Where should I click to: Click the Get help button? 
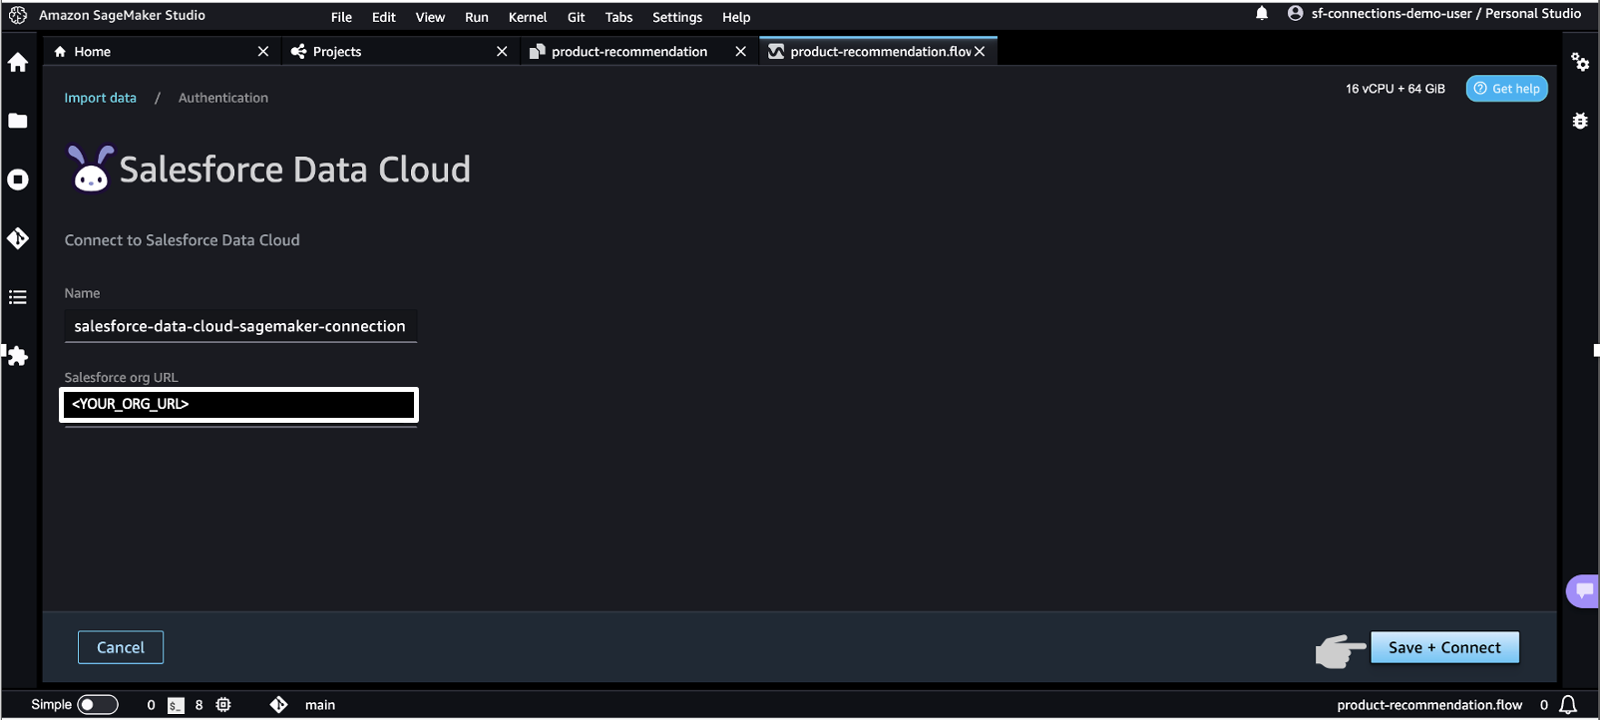tap(1506, 89)
